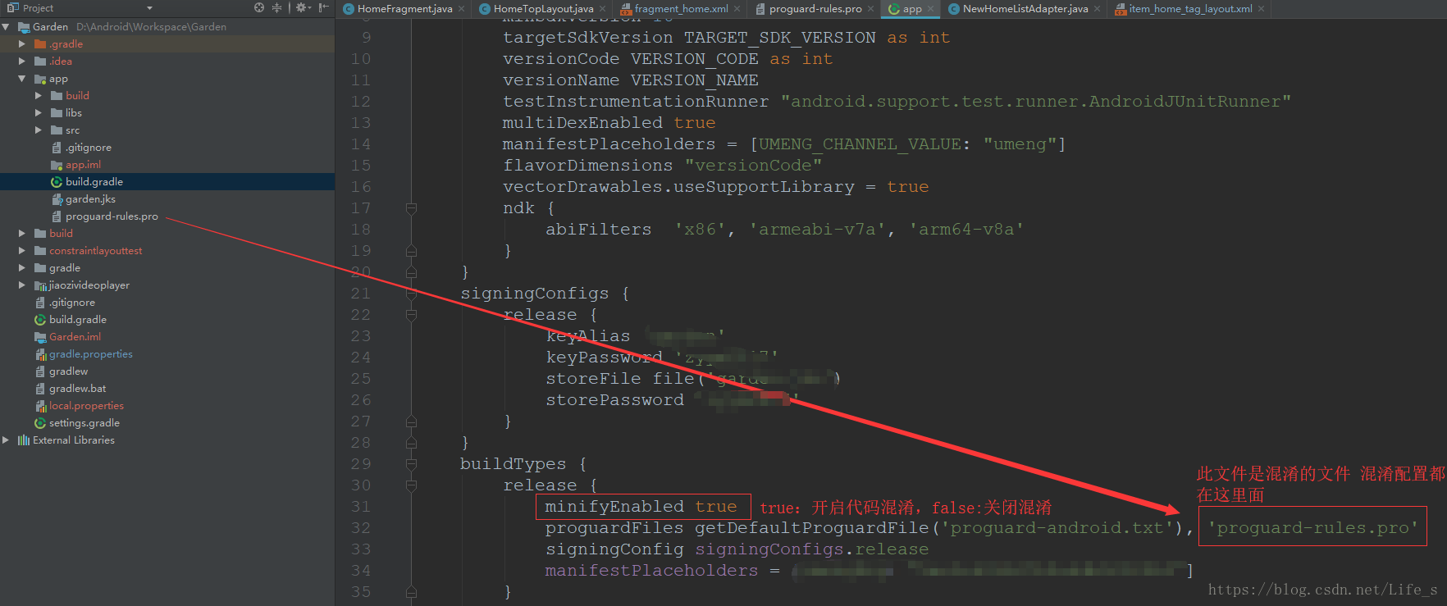This screenshot has width=1447, height=606.
Task: Click the scroll from source target icon
Action: click(259, 7)
